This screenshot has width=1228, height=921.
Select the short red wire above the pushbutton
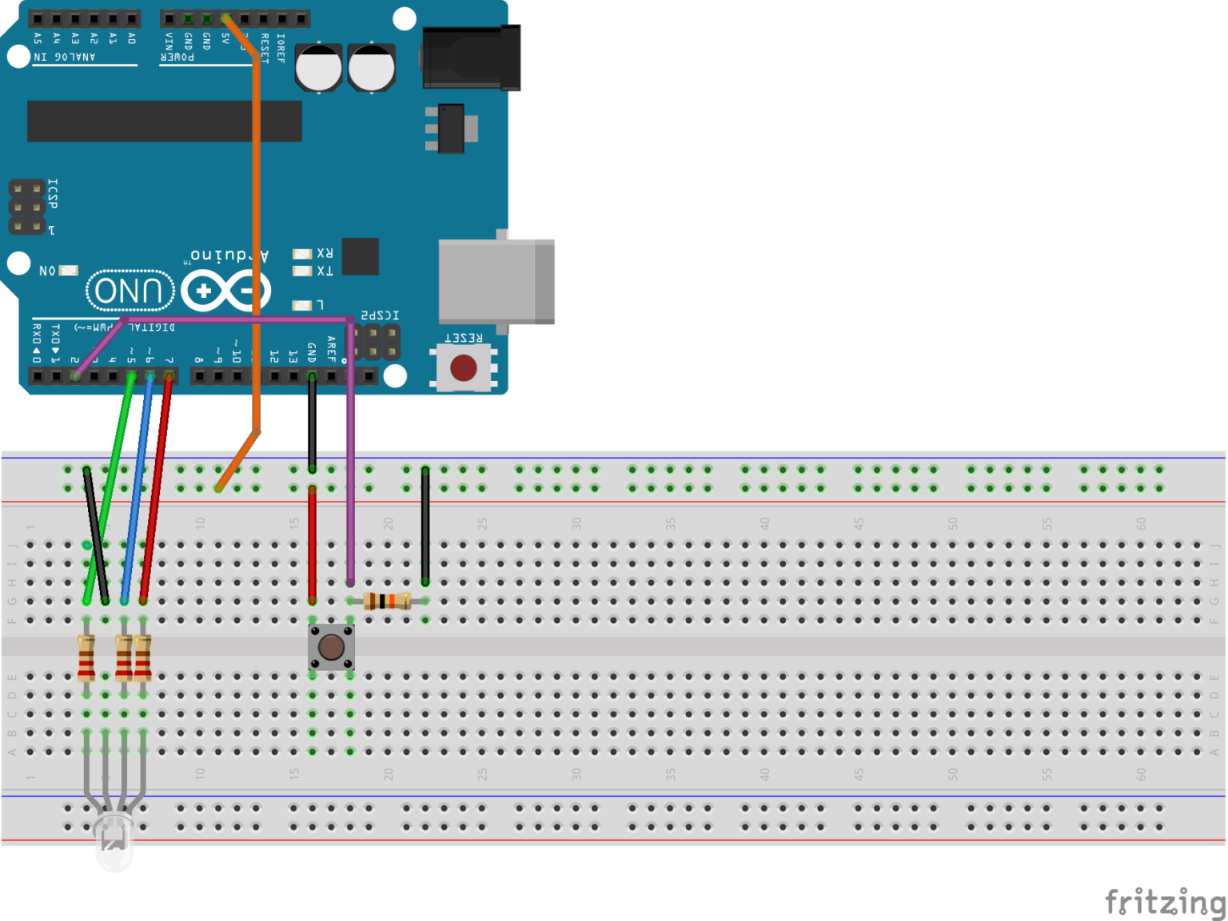312,544
